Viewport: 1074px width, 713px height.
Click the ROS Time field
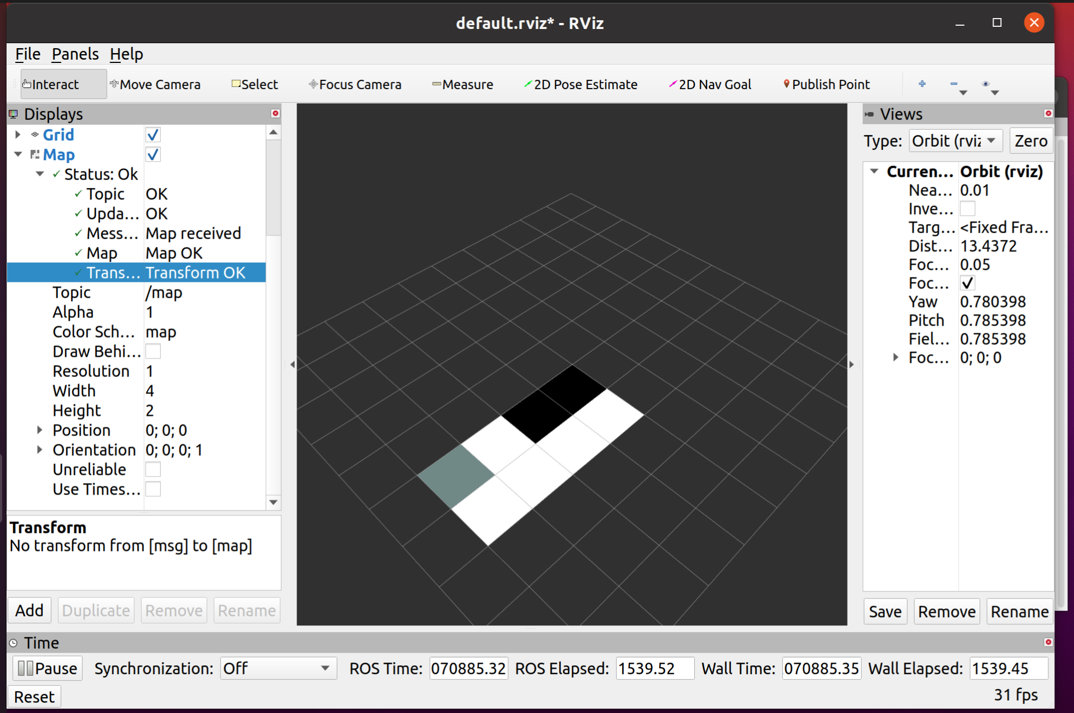(468, 668)
